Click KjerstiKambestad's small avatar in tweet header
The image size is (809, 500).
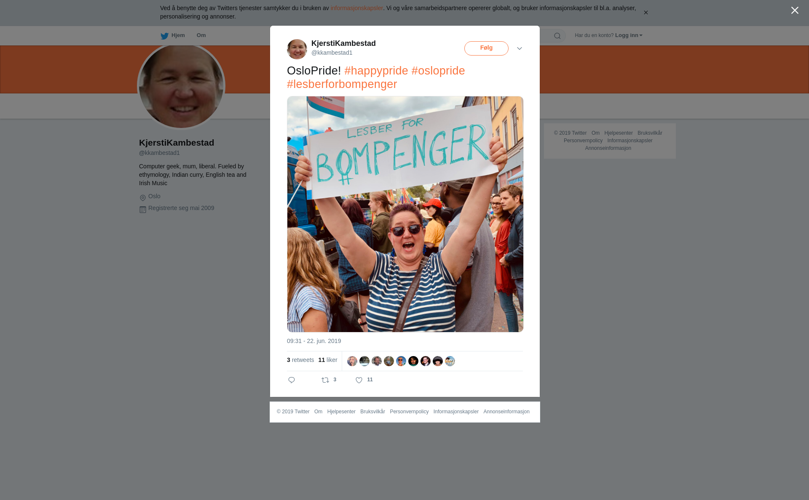point(297,49)
